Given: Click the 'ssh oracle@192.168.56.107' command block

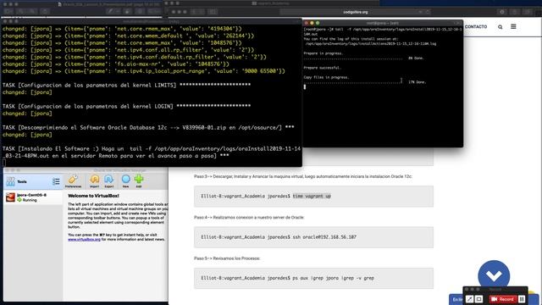Looking at the screenshot, I should pyautogui.click(x=313, y=237).
